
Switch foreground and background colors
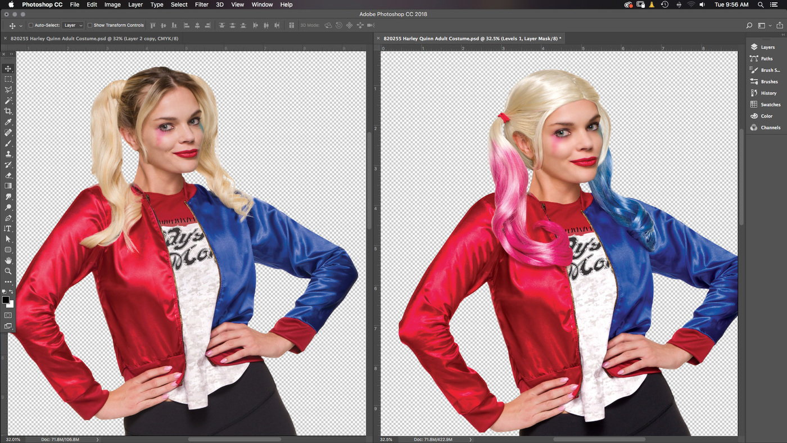11,292
